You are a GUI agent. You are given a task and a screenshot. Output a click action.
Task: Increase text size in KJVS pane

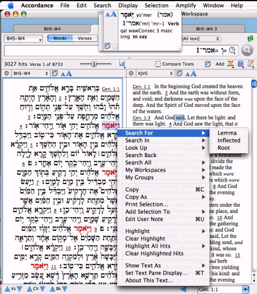coord(193,73)
